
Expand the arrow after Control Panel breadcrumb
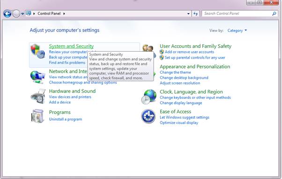click(64, 14)
